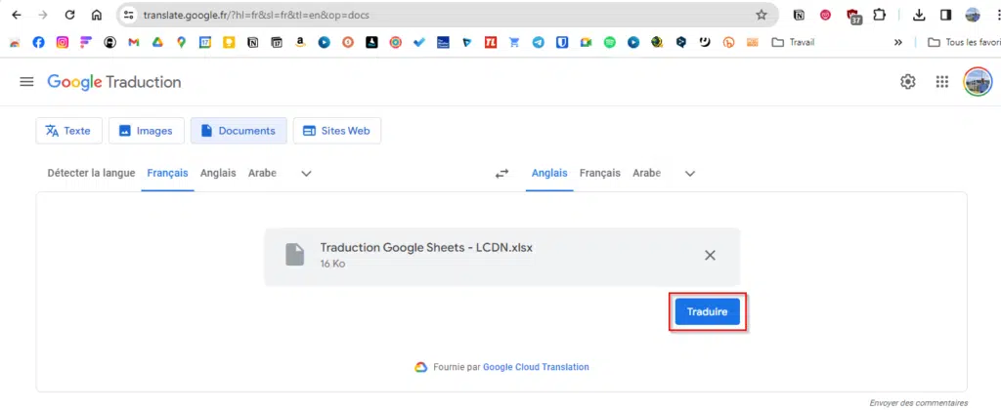Bookmark this page with the star icon
The width and height of the screenshot is (1001, 411).
pyautogui.click(x=761, y=15)
